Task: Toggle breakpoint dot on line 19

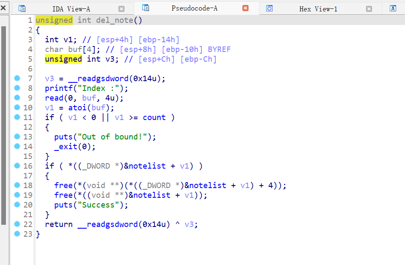Action: [17, 195]
